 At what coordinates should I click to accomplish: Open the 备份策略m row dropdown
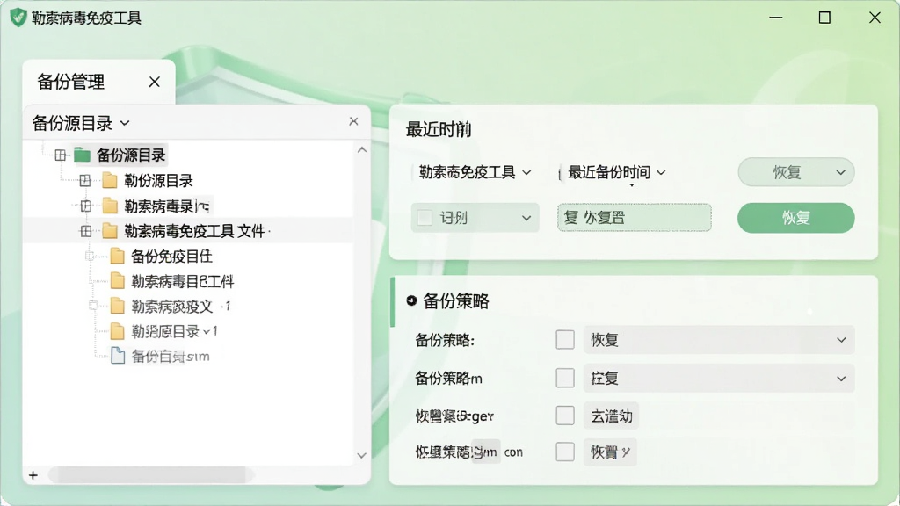click(719, 378)
